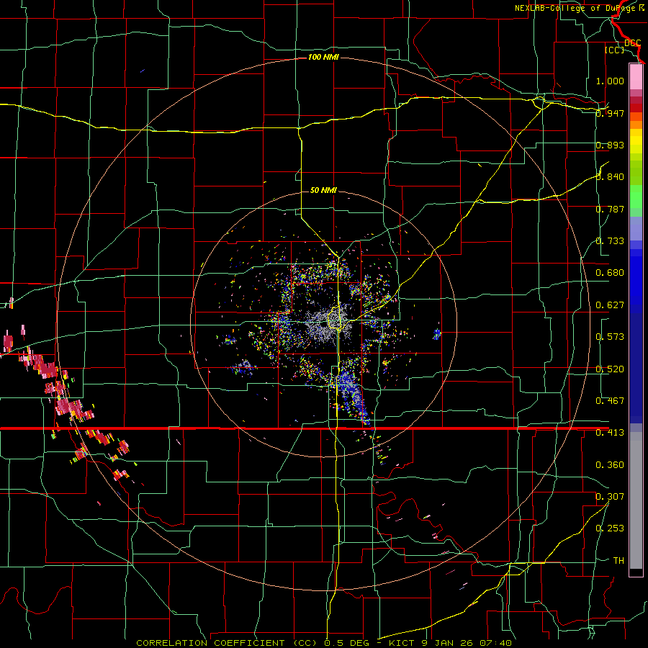The height and width of the screenshot is (648, 648).
Task: Select the 0.307 scale value
Action: 610,497
